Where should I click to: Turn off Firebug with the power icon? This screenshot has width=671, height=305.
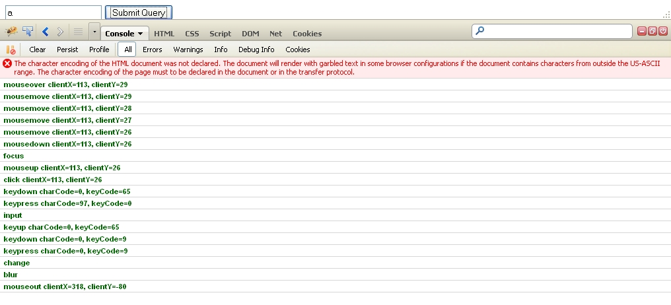(x=663, y=31)
